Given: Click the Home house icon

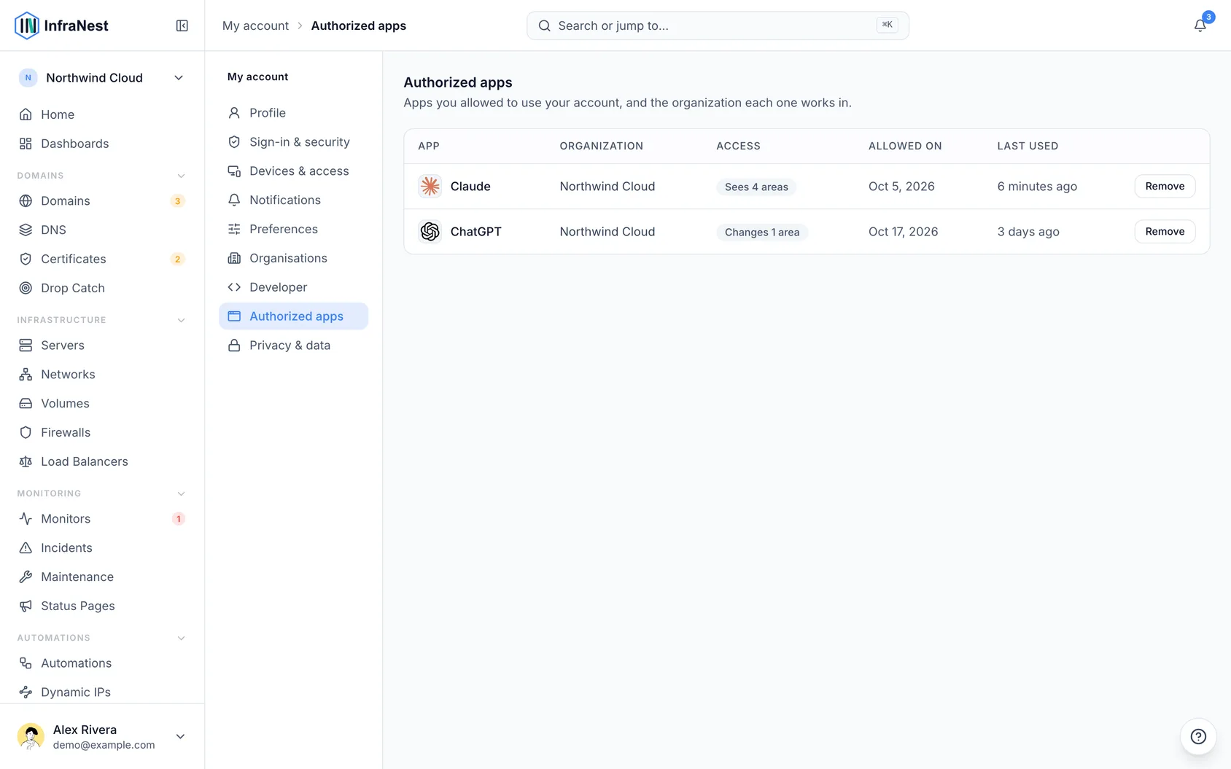Looking at the screenshot, I should [26, 114].
